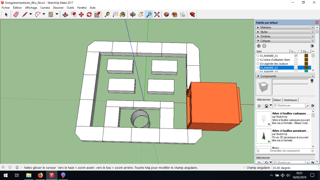Set 01-notice d'utilisation as active layer
This screenshot has width=320, height=180.
tap(258, 60)
